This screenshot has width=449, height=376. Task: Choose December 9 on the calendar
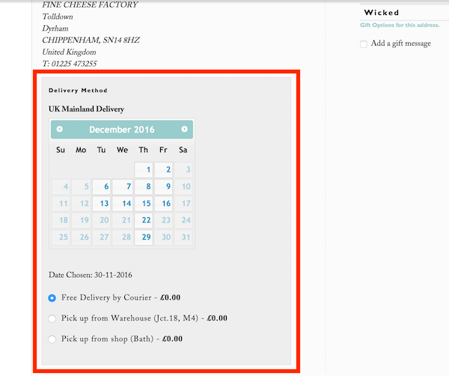coord(163,187)
